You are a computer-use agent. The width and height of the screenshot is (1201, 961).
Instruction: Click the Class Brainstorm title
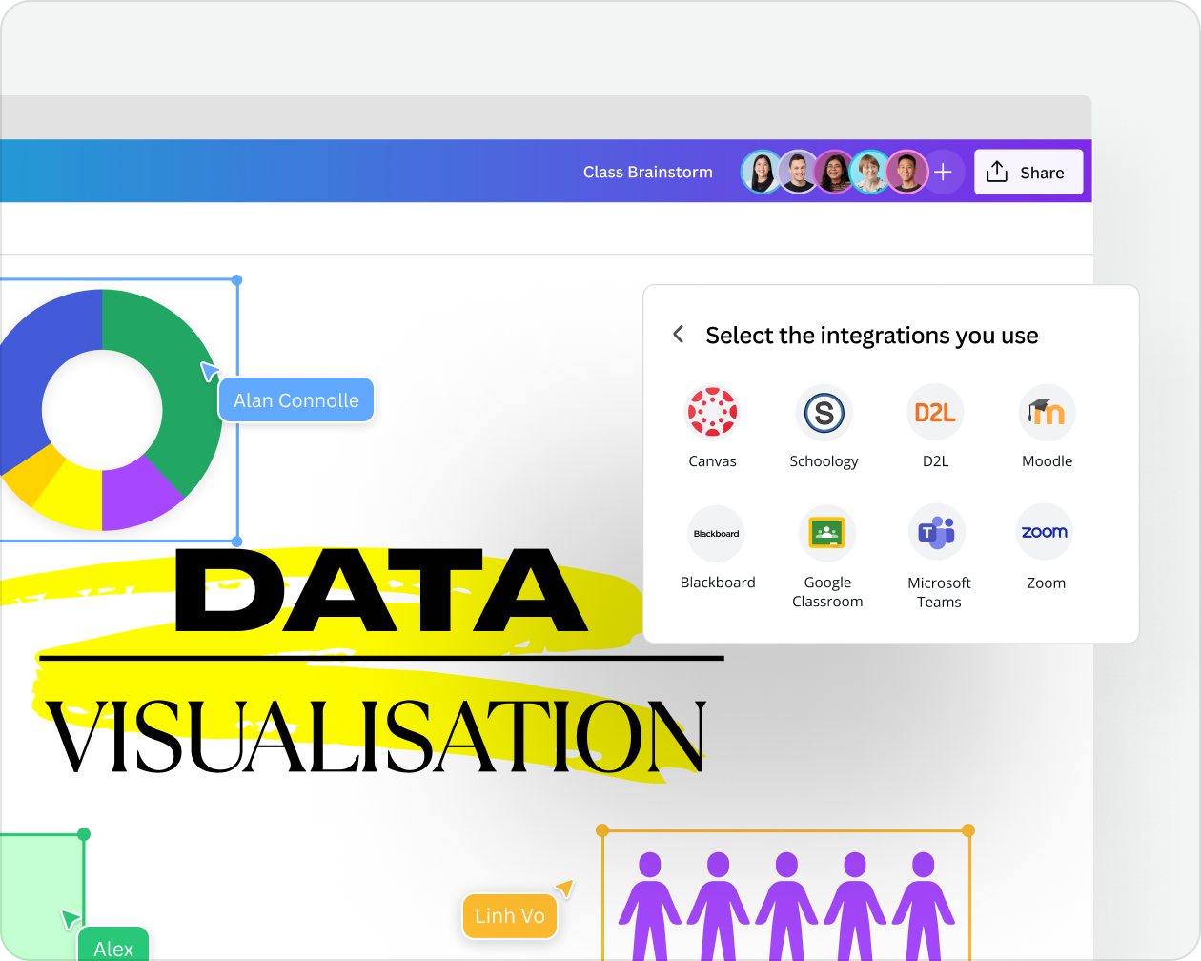coord(648,172)
